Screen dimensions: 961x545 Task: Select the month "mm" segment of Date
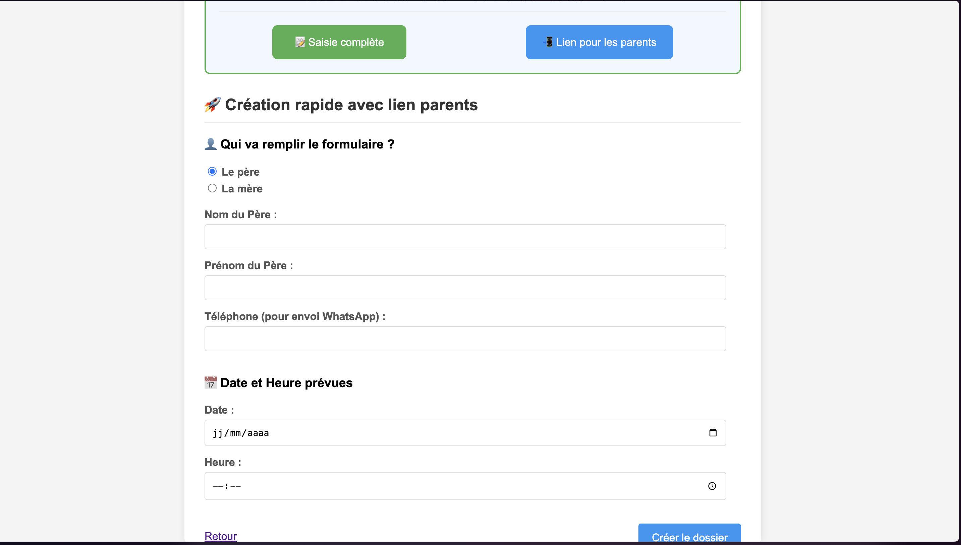(x=235, y=433)
